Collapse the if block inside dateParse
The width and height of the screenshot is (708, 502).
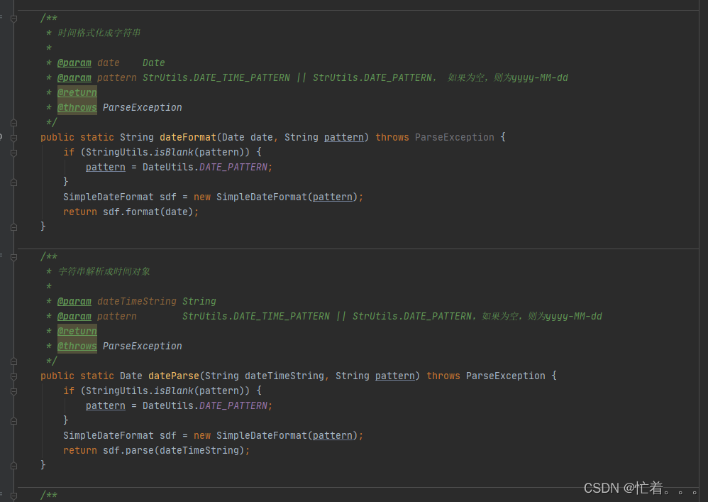pos(14,391)
